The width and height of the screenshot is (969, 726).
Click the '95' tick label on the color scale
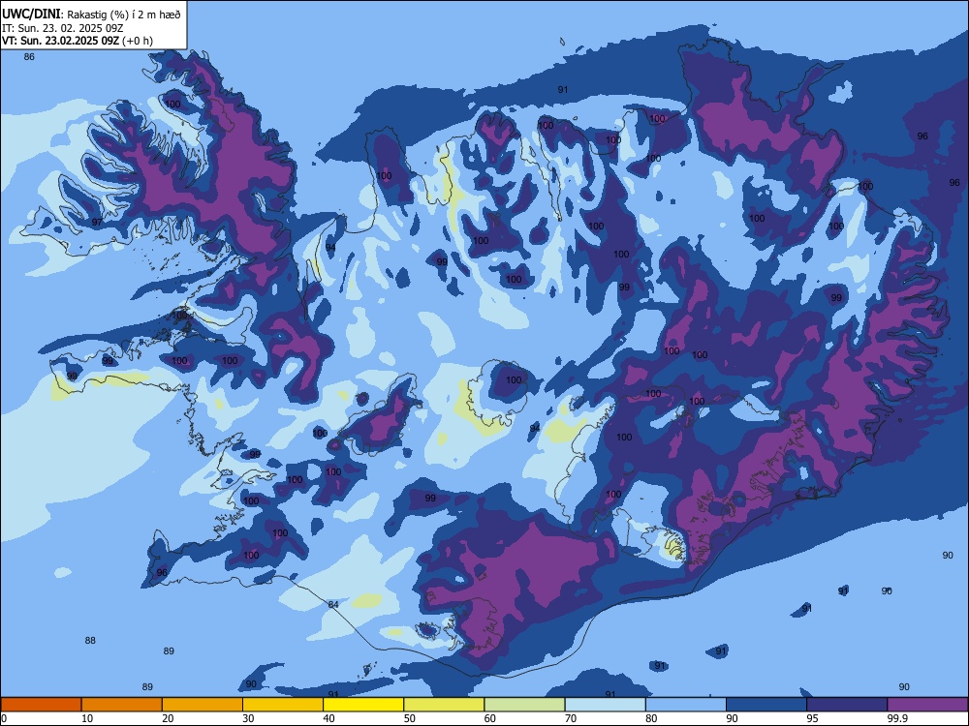click(813, 718)
